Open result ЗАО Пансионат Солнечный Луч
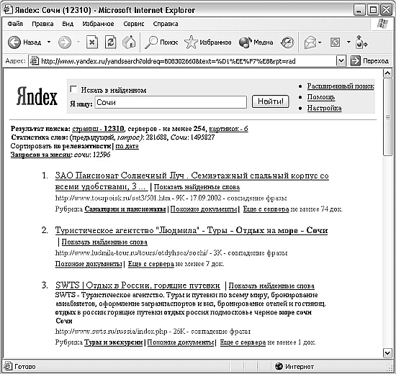 192,181
